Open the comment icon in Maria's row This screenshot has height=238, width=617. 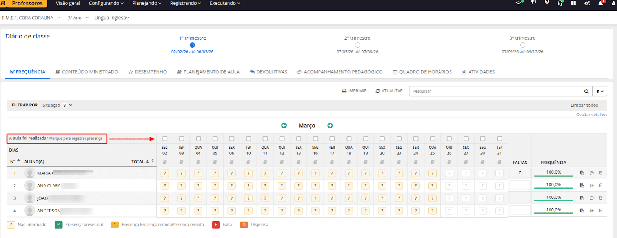coord(592,173)
